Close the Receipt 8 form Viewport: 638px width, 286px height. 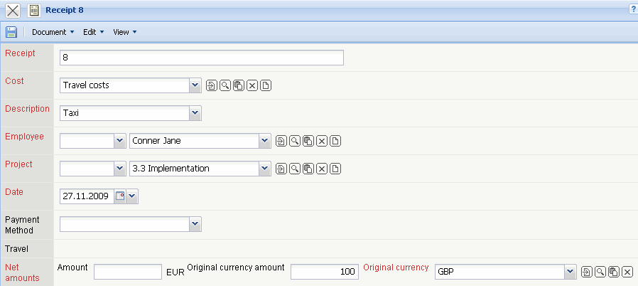[x=12, y=11]
